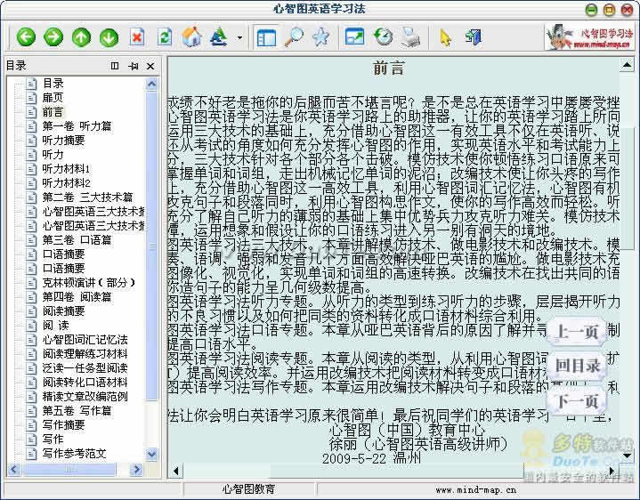Viewport: 640px width, 500px height.
Task: Select 第一卷 听力篇 in the contents tree
Action: [76, 126]
